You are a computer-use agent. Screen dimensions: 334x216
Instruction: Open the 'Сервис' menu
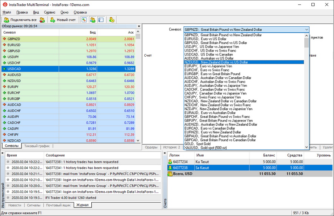[50, 12]
